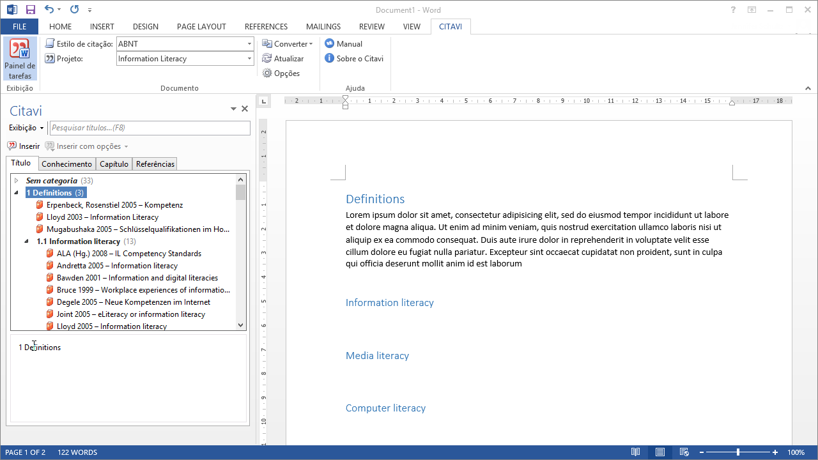Screen dimensions: 818x460
Task: Click the Computer literacy heading
Action: click(x=385, y=408)
